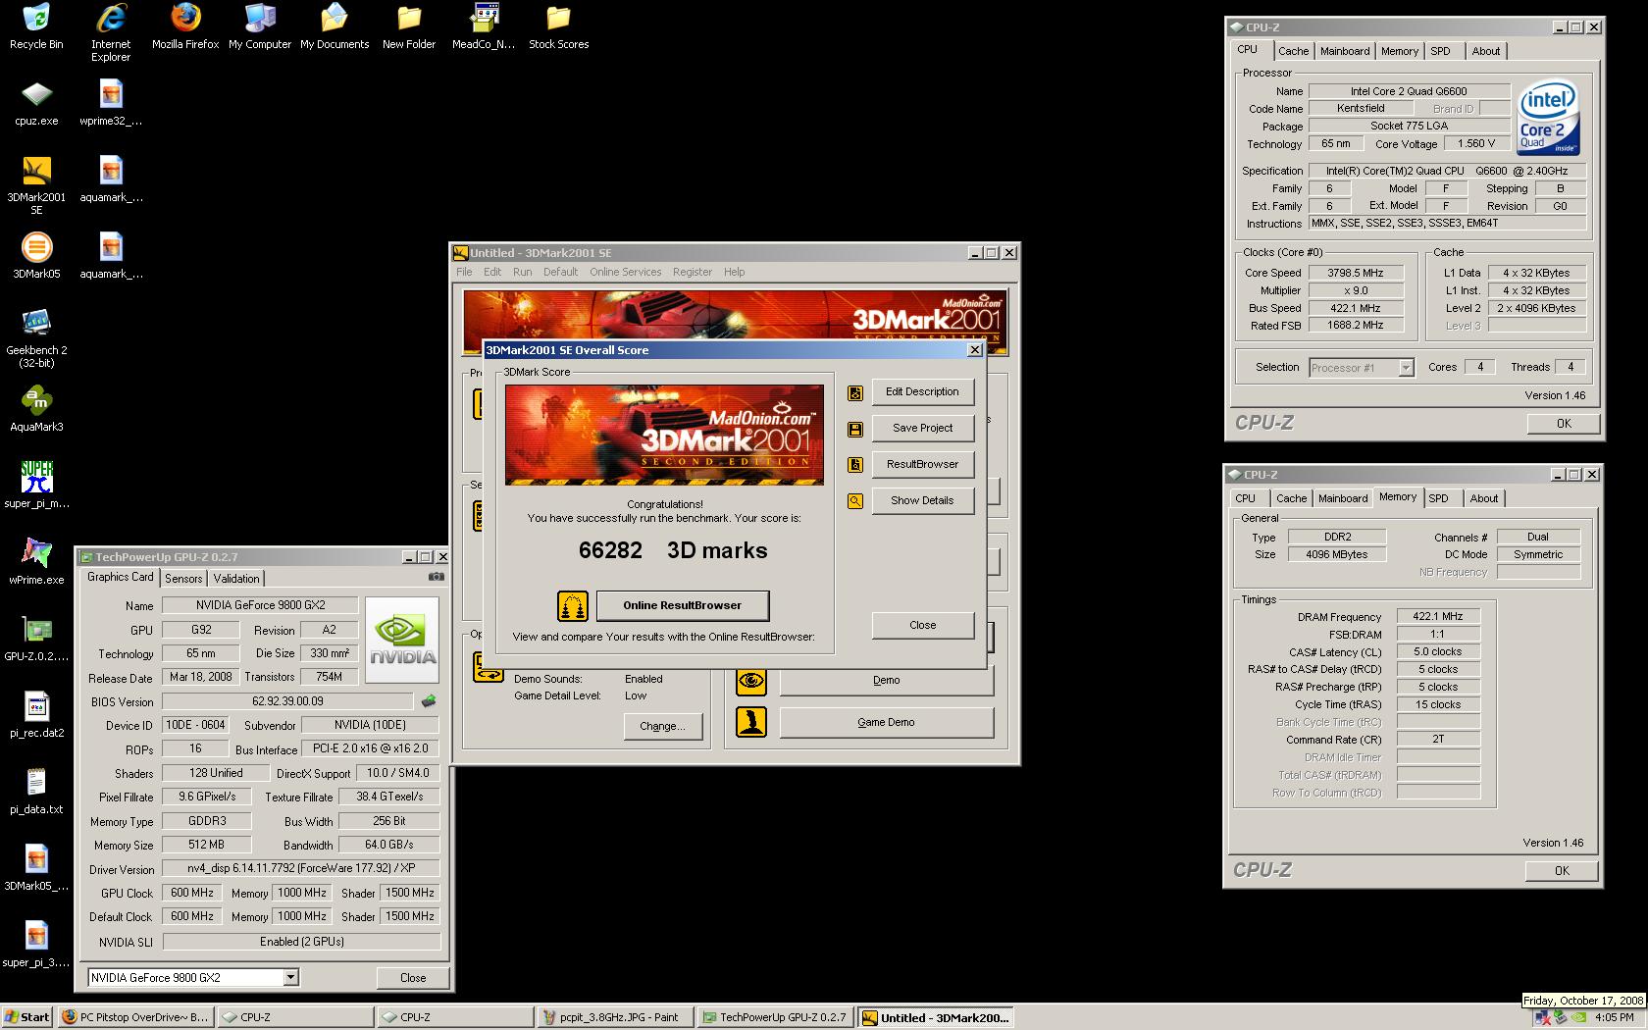This screenshot has width=1648, height=1030.
Task: Click the Save Project button
Action: [x=922, y=428]
